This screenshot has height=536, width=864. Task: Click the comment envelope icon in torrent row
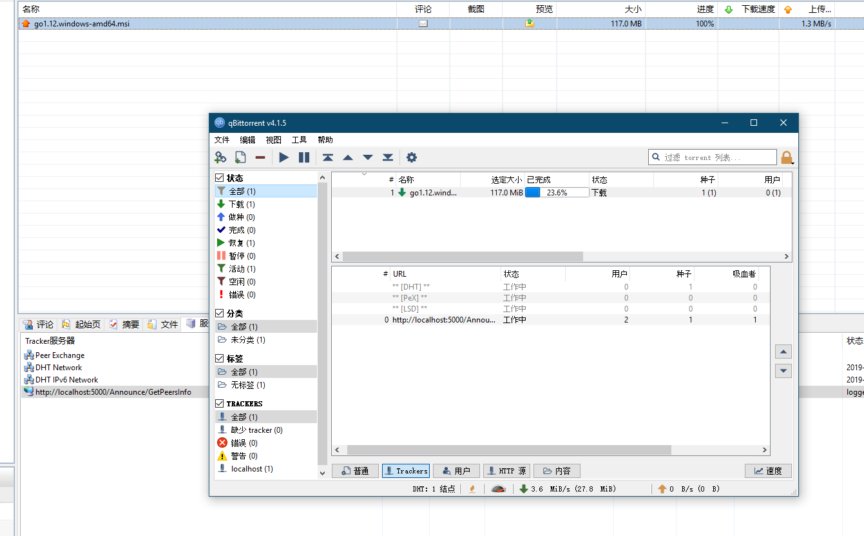[x=423, y=24]
